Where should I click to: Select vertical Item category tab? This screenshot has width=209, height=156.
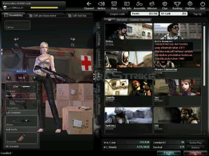pos(99,89)
